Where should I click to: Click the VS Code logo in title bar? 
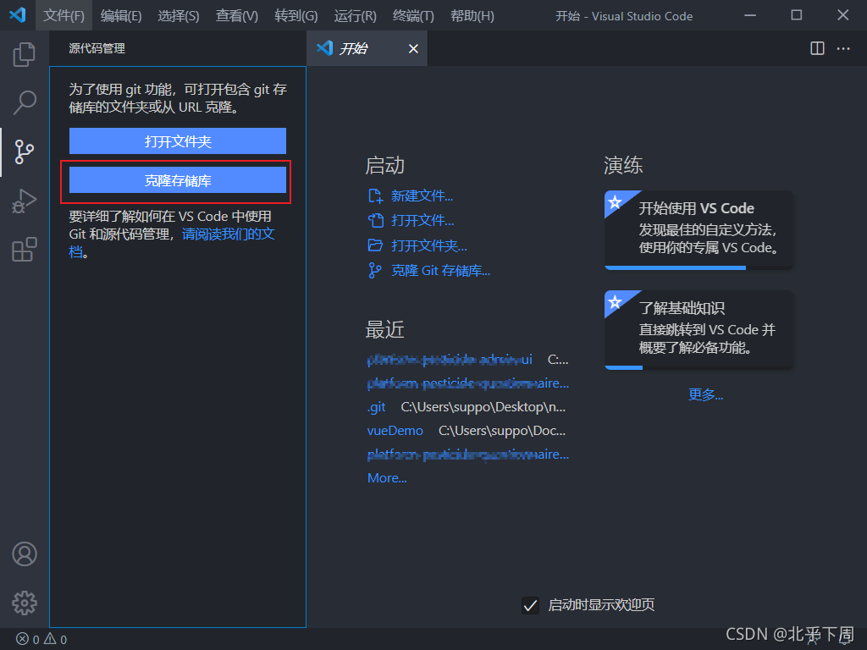[18, 15]
